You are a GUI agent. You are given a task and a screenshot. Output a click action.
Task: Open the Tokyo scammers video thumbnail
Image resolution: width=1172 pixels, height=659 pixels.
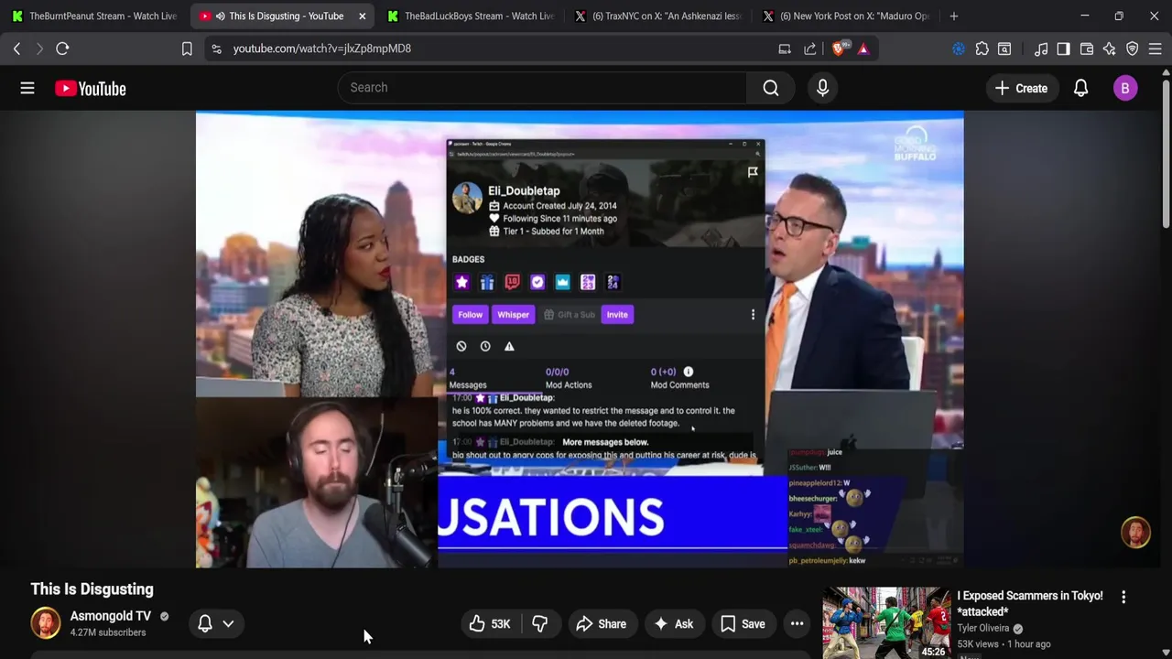point(886,623)
